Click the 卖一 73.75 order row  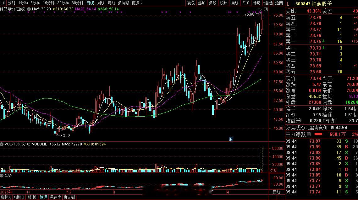pos(322,41)
